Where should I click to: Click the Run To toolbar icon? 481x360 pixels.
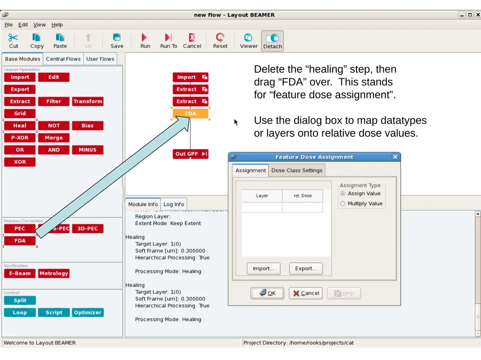point(169,37)
